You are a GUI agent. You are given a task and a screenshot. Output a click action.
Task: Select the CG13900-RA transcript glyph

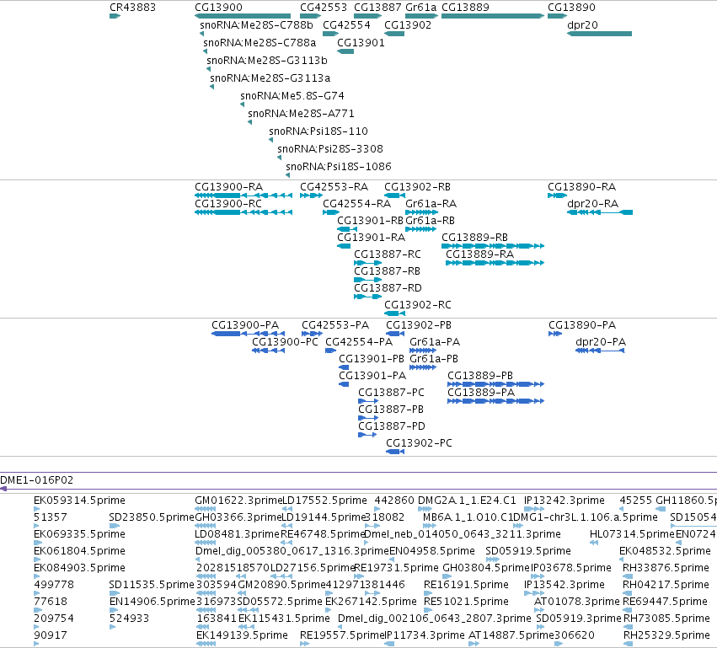[x=243, y=195]
